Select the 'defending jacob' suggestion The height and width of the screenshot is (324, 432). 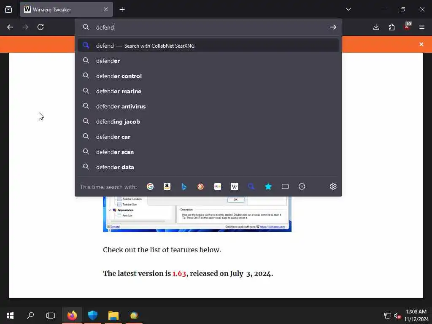(x=208, y=121)
